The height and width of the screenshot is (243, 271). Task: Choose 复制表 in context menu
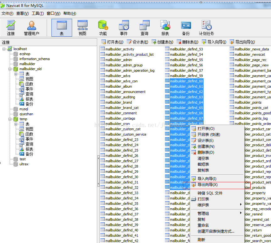[x=217, y=170]
